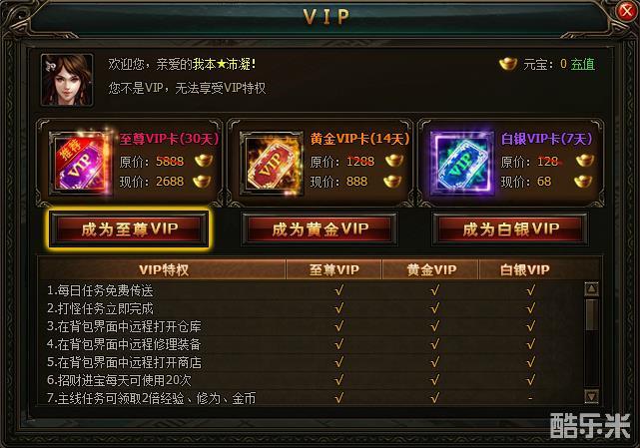The image size is (640, 448).
Task: Click the privileges list scroll up arrow
Action: 591,289
